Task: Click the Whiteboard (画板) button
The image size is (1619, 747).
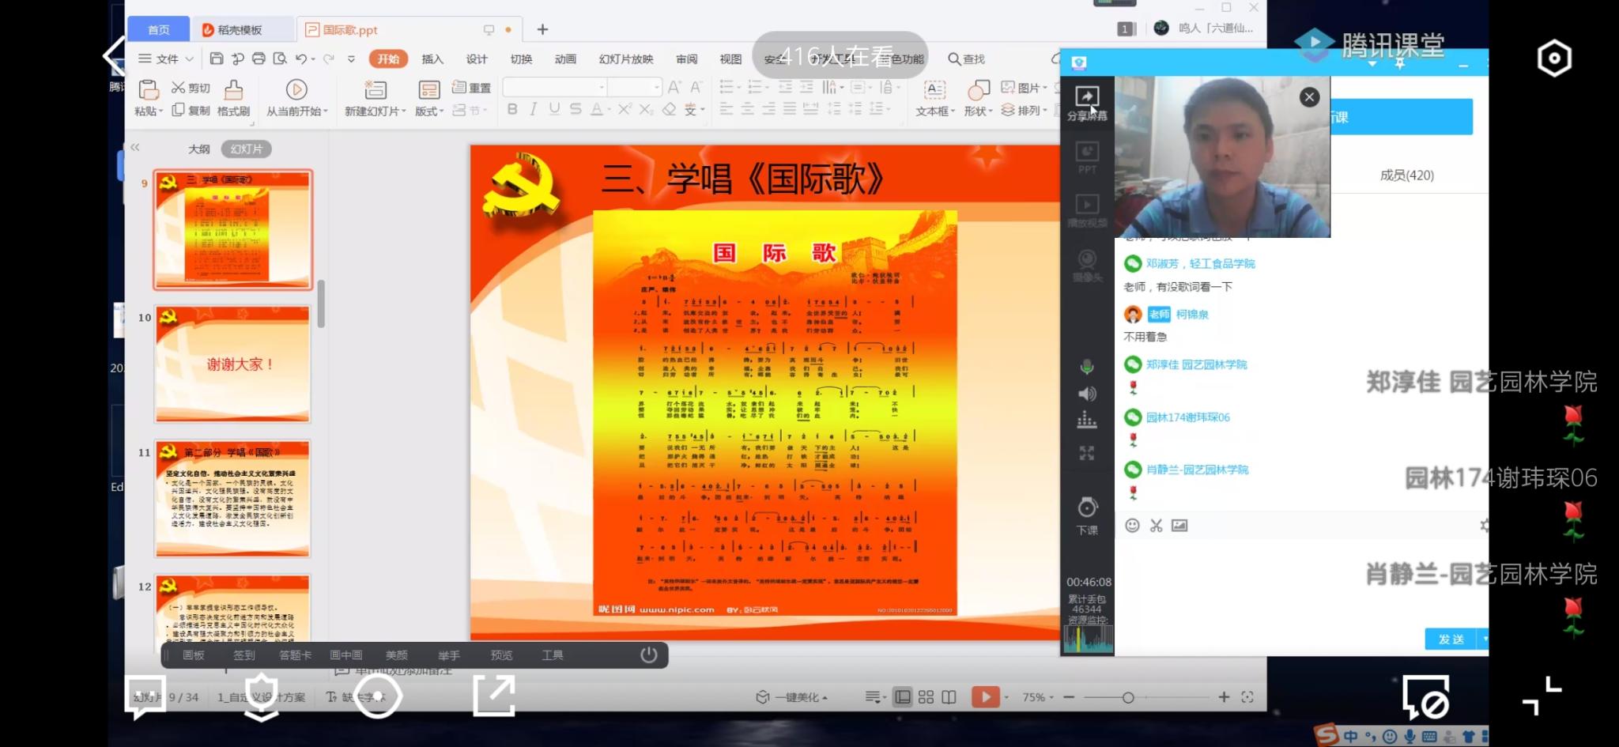Action: pyautogui.click(x=194, y=655)
